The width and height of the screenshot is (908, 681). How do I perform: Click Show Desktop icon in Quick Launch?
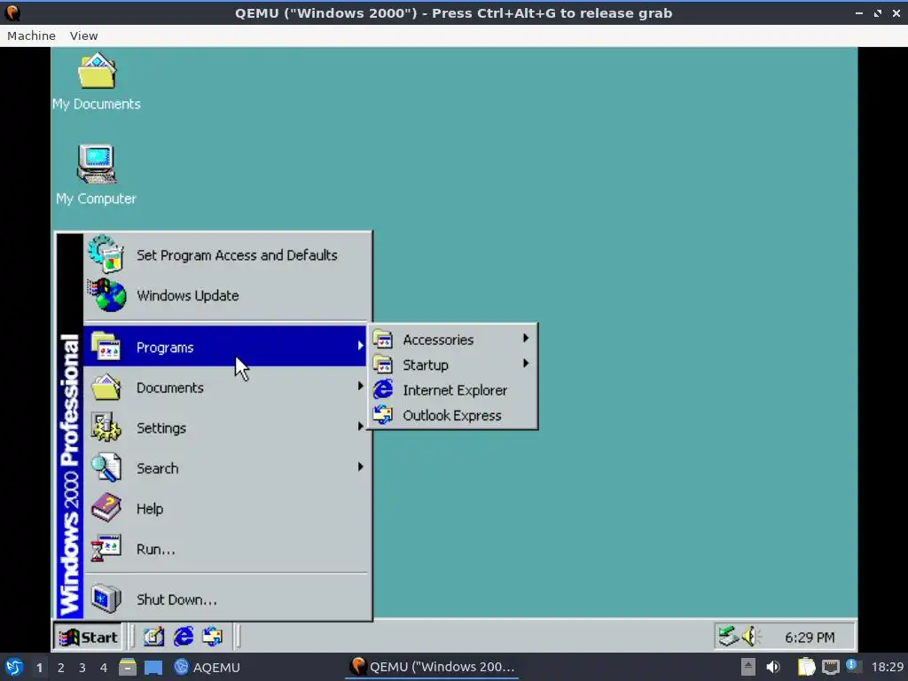tap(153, 637)
